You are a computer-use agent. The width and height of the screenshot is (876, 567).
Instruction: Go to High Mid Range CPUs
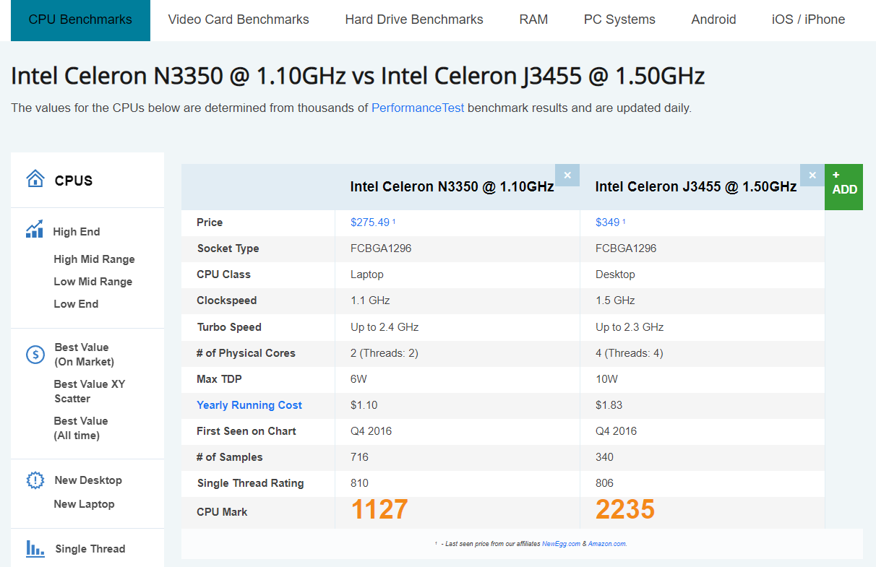point(94,259)
